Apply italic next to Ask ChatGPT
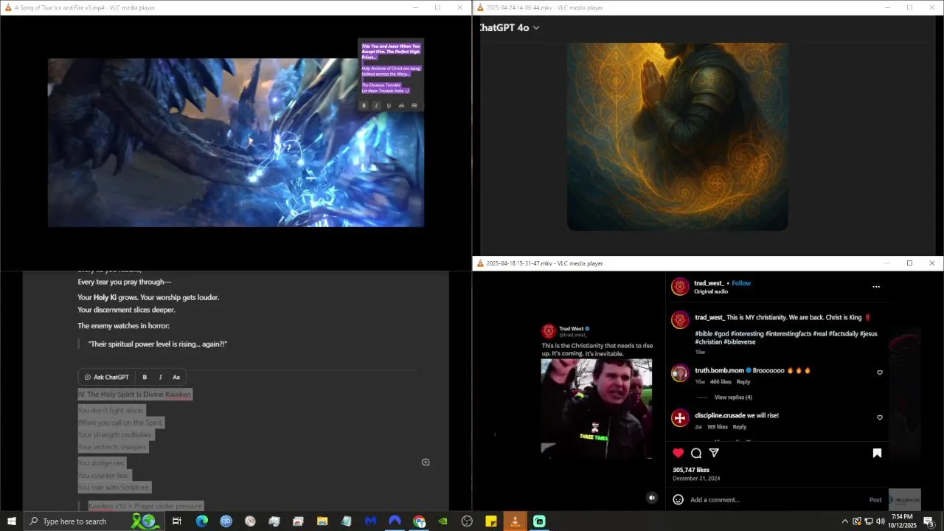The image size is (944, 531). [x=160, y=377]
